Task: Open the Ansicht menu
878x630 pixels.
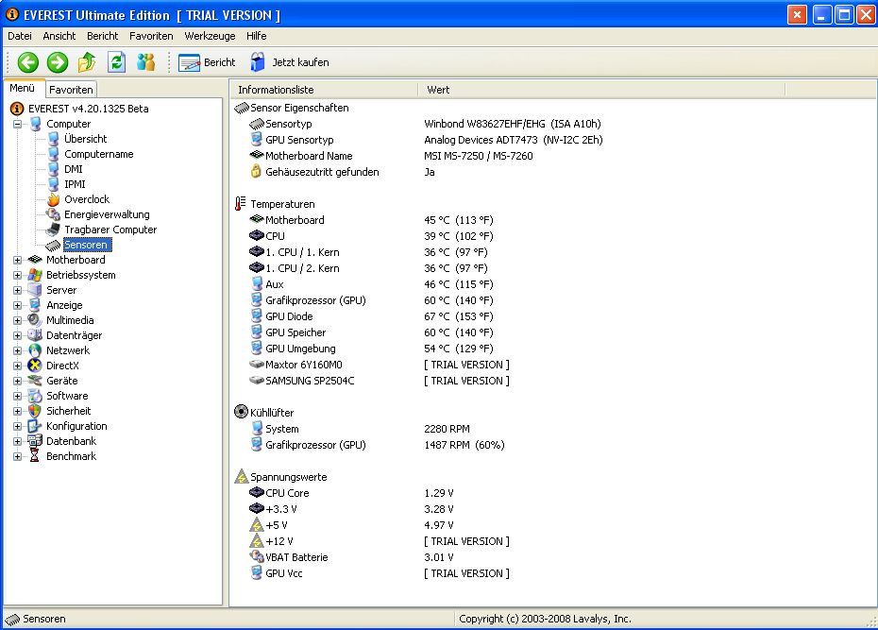Action: 59,36
